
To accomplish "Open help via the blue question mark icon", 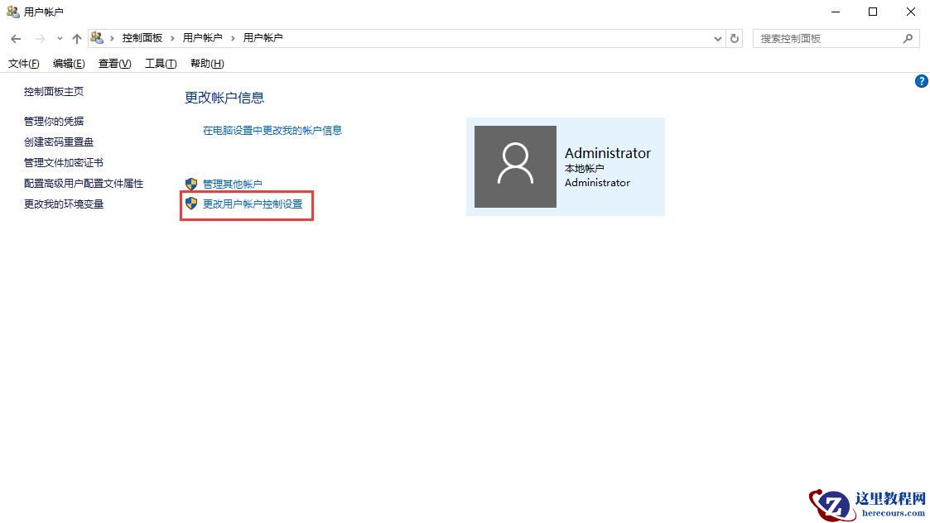I will [x=921, y=81].
